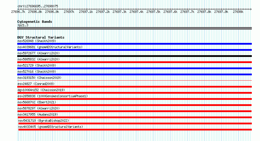This screenshot has width=260, height=141.
Task: Click the 27697k ruler tick label
Action: pyautogui.click(x=69, y=12)
